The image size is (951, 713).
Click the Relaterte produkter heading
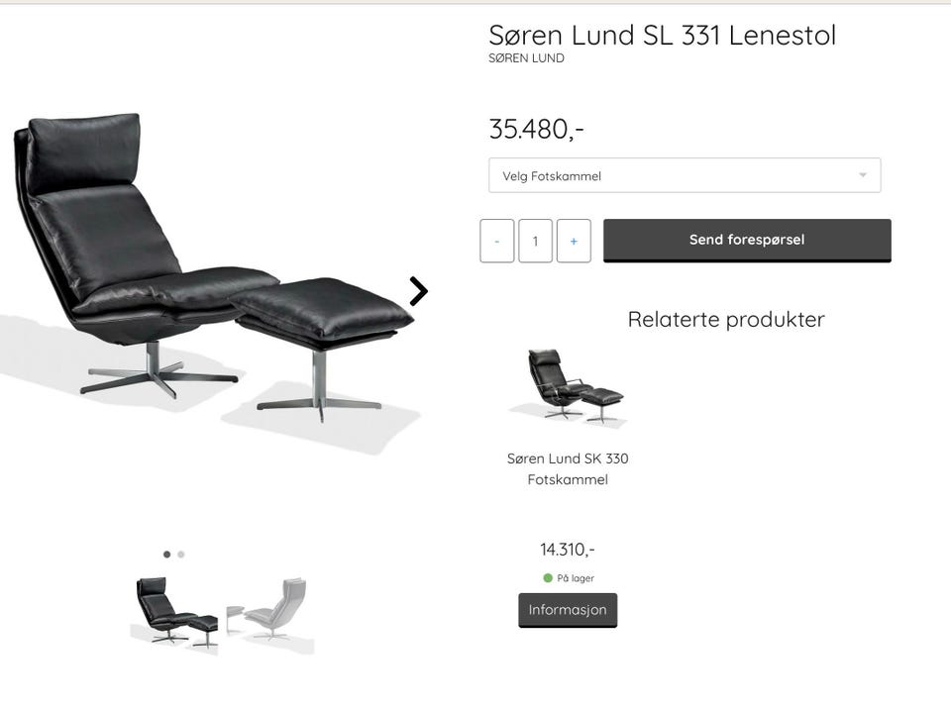click(x=726, y=320)
